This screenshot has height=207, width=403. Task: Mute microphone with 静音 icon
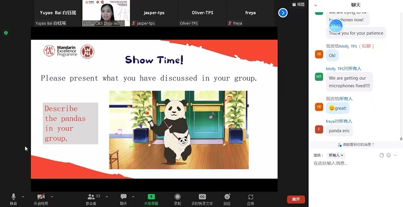click(x=13, y=197)
